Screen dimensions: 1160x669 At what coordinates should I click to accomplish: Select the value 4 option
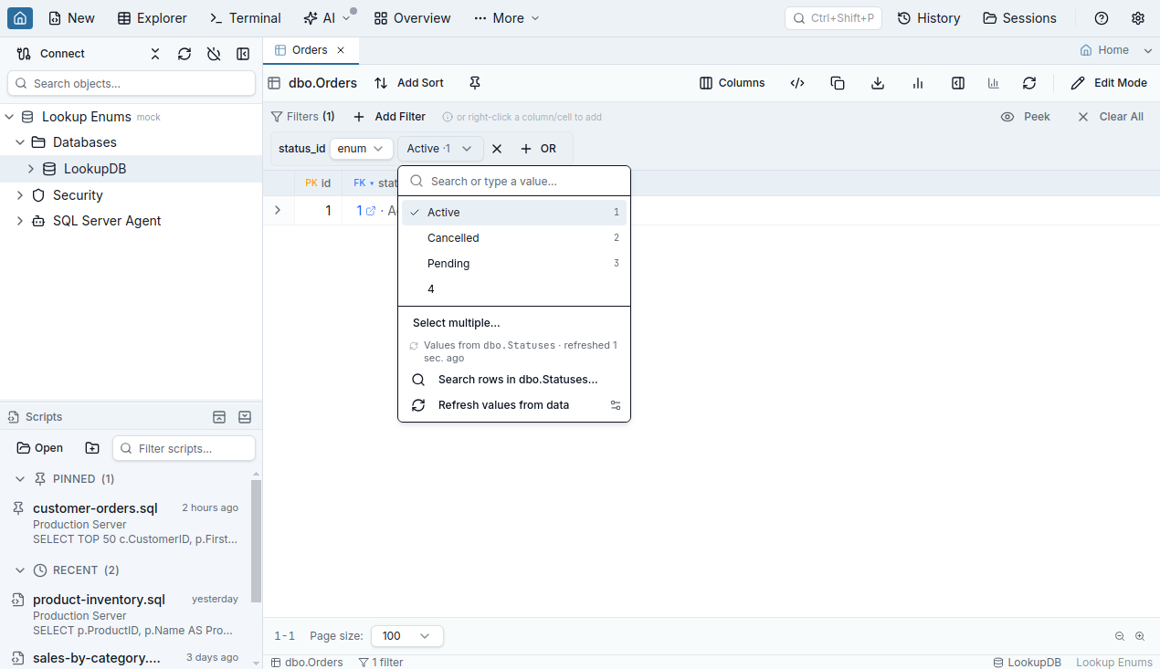pyautogui.click(x=514, y=289)
